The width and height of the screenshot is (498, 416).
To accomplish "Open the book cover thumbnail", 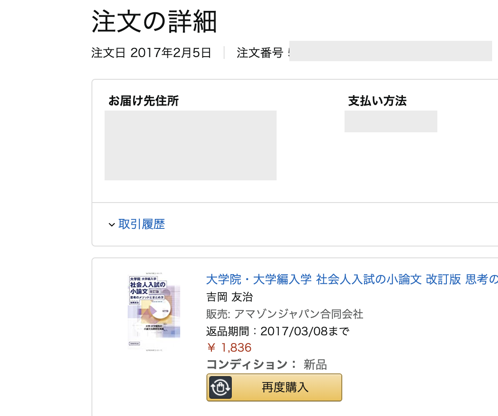I will point(154,311).
